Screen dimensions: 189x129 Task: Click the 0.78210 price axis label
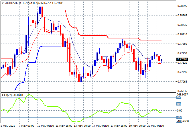pos(181,34)
